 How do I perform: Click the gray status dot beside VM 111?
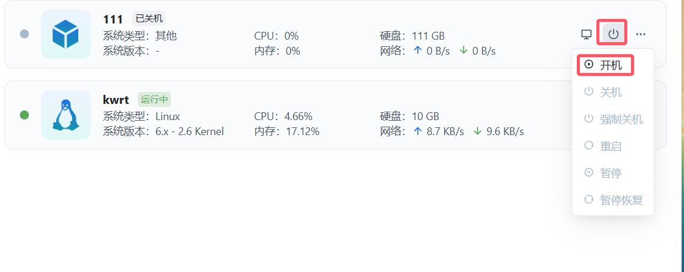pos(25,34)
